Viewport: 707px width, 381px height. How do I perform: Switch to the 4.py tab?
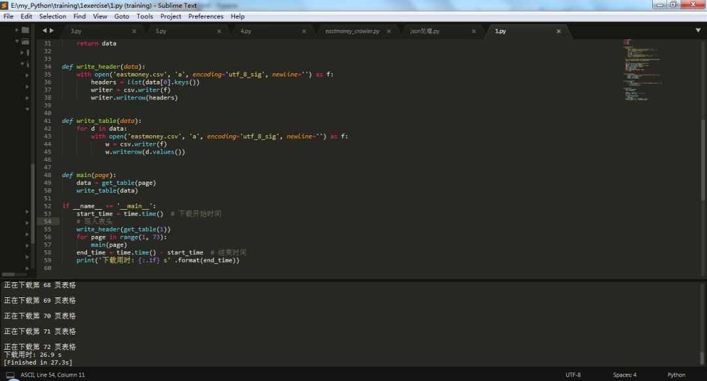click(x=245, y=31)
